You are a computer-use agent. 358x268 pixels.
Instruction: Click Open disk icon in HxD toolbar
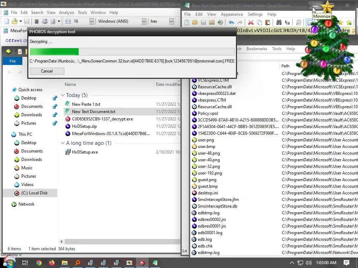click(45, 21)
